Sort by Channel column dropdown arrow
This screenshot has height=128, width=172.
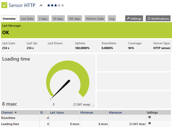pyautogui.click(x=16, y=112)
